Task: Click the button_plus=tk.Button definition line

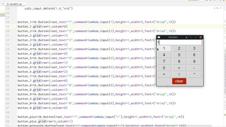Action: click(x=101, y=117)
